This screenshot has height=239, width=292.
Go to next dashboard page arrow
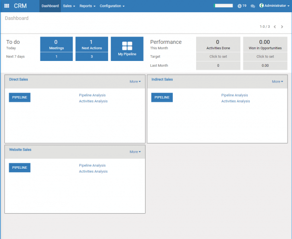click(x=282, y=27)
